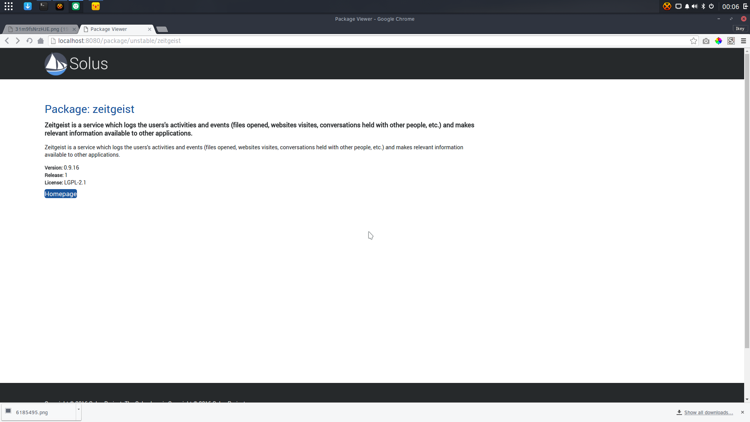Reload the current page
This screenshot has height=422, width=750.
(29, 41)
